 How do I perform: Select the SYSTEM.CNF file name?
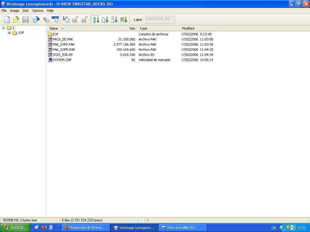tap(62, 60)
